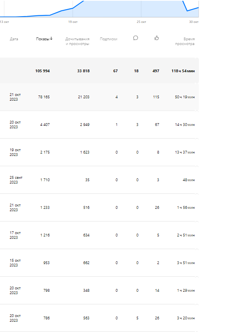Click the thumbs-up likes icon column header
The width and height of the screenshot is (240, 332).
coord(157,38)
